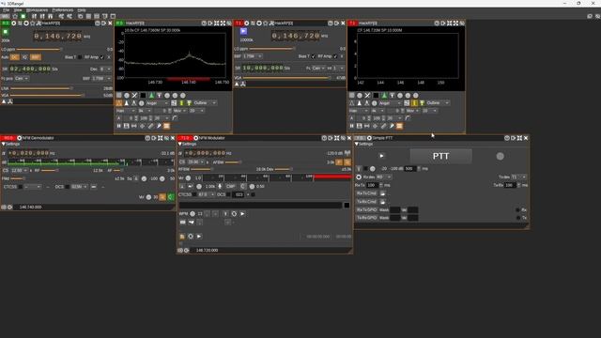This screenshot has height=338, width=601.
Task: Open the BBF bandwidth dropdown on R0 device
Action: (101, 78)
